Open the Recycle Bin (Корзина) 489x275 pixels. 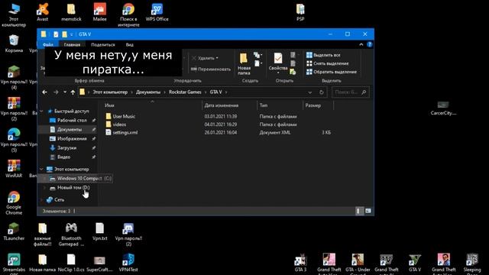pyautogui.click(x=14, y=44)
